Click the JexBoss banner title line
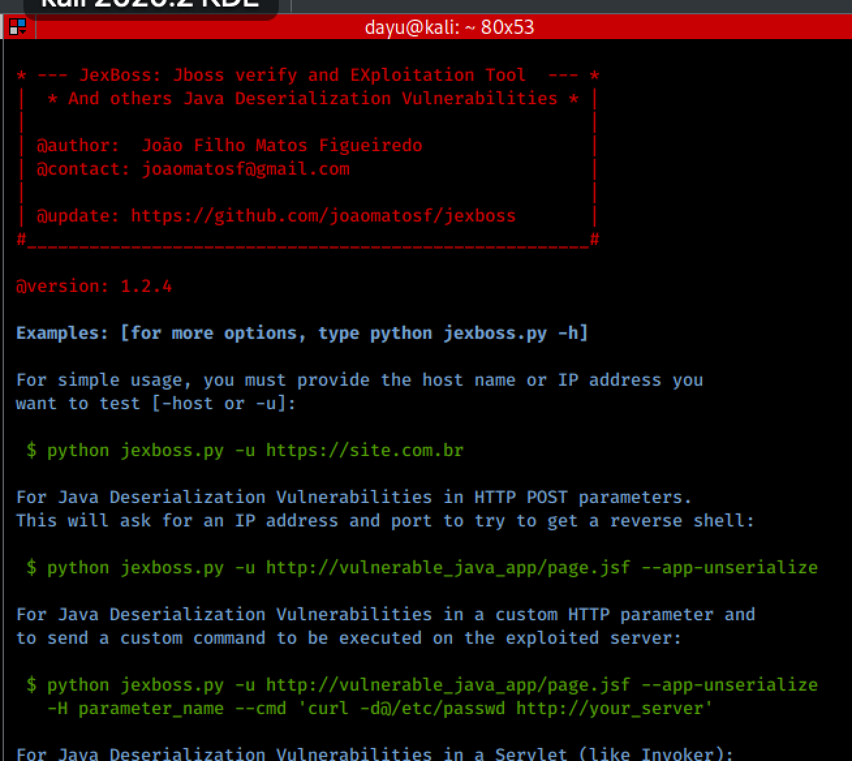The height and width of the screenshot is (761, 852). (x=307, y=75)
